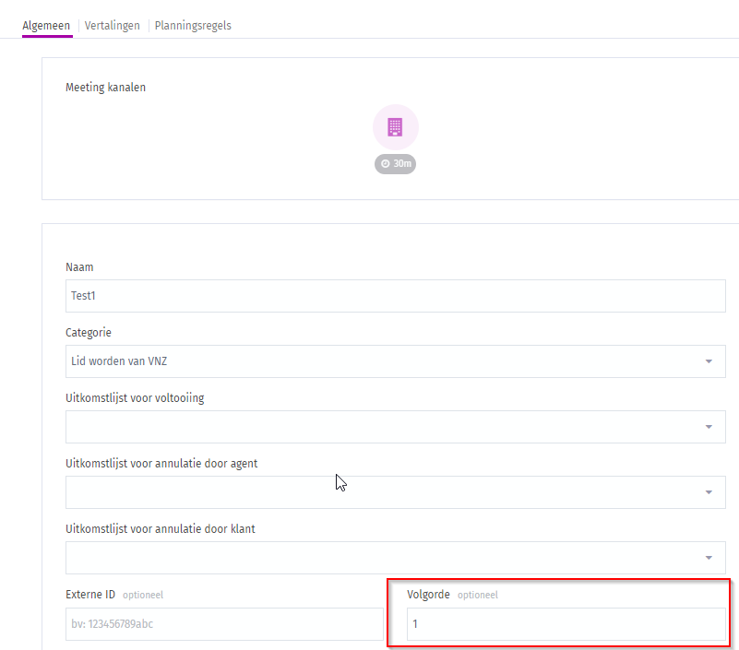The image size is (739, 650).
Task: Click the Categorie dropdown arrow
Action: click(709, 361)
